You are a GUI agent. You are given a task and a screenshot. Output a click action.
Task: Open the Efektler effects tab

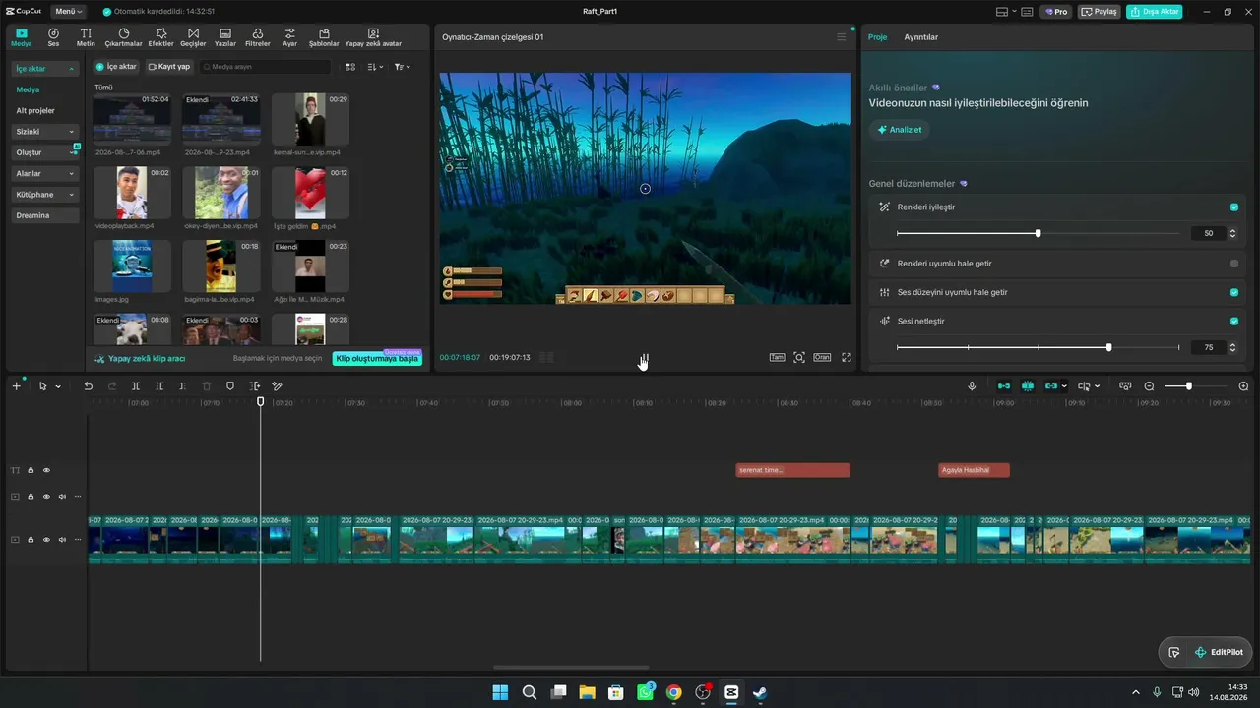pos(160,37)
